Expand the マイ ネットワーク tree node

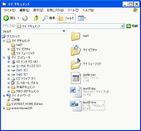pos(4,96)
